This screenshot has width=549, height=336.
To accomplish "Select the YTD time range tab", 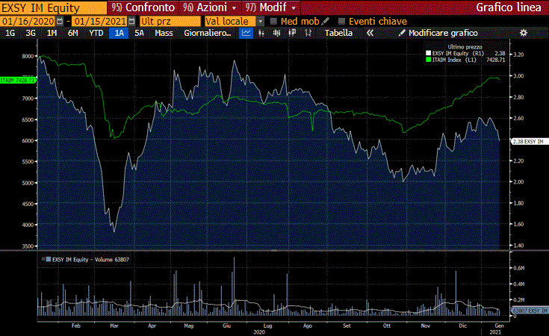I will 96,33.
